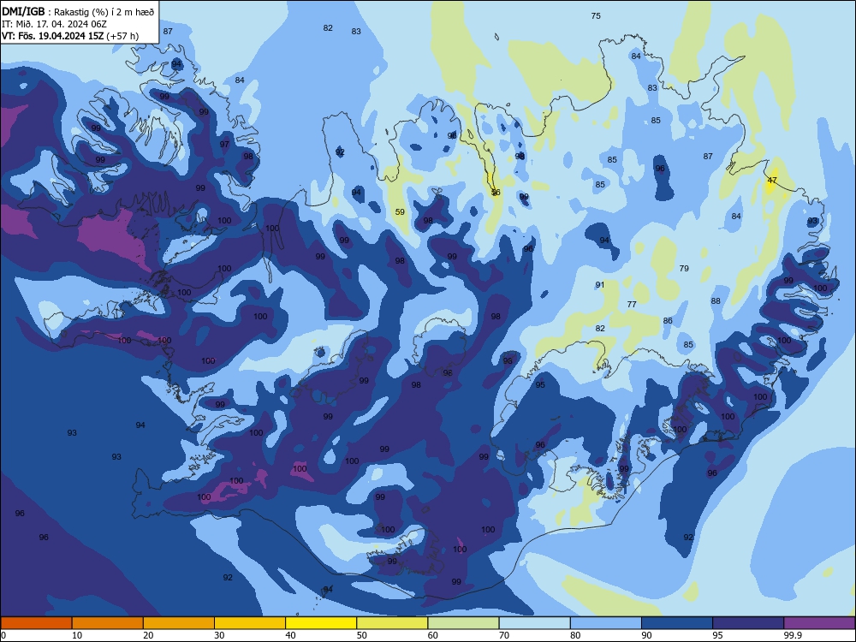This screenshot has width=856, height=642.
Task: Select the dark indigo 95–99.9 legend swatch
Action: tap(748, 623)
